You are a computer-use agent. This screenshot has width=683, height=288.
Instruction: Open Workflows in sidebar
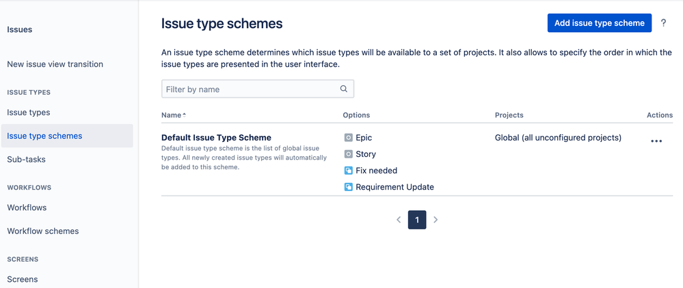27,207
